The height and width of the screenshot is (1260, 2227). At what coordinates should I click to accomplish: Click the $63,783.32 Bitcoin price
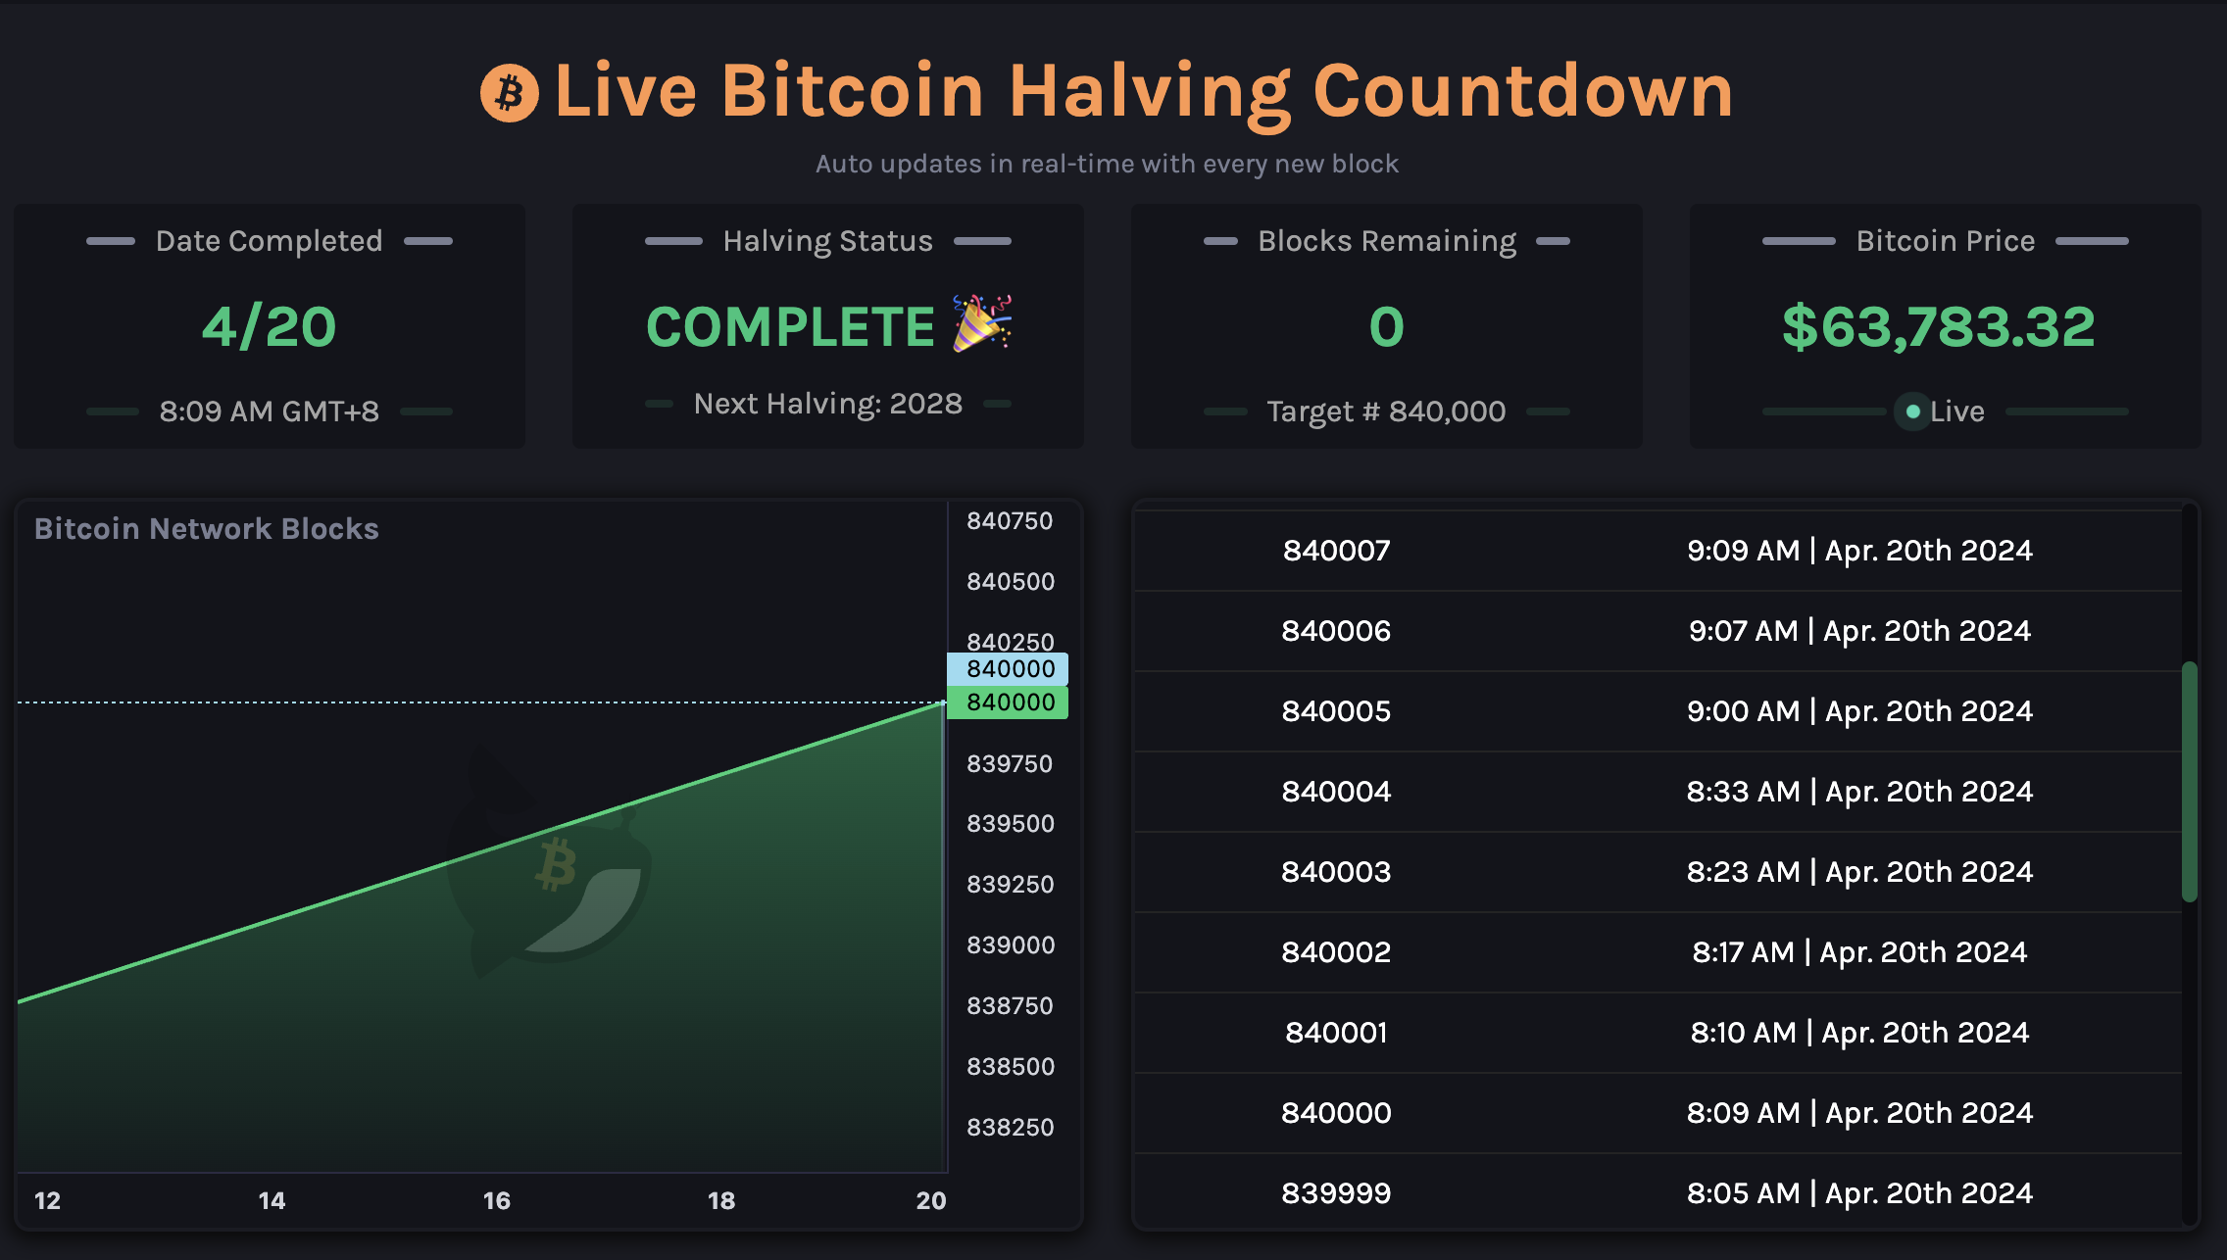click(1938, 325)
